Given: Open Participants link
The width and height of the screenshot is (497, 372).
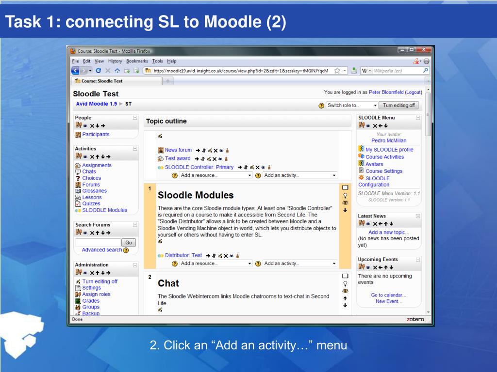Looking at the screenshot, I should [96, 135].
